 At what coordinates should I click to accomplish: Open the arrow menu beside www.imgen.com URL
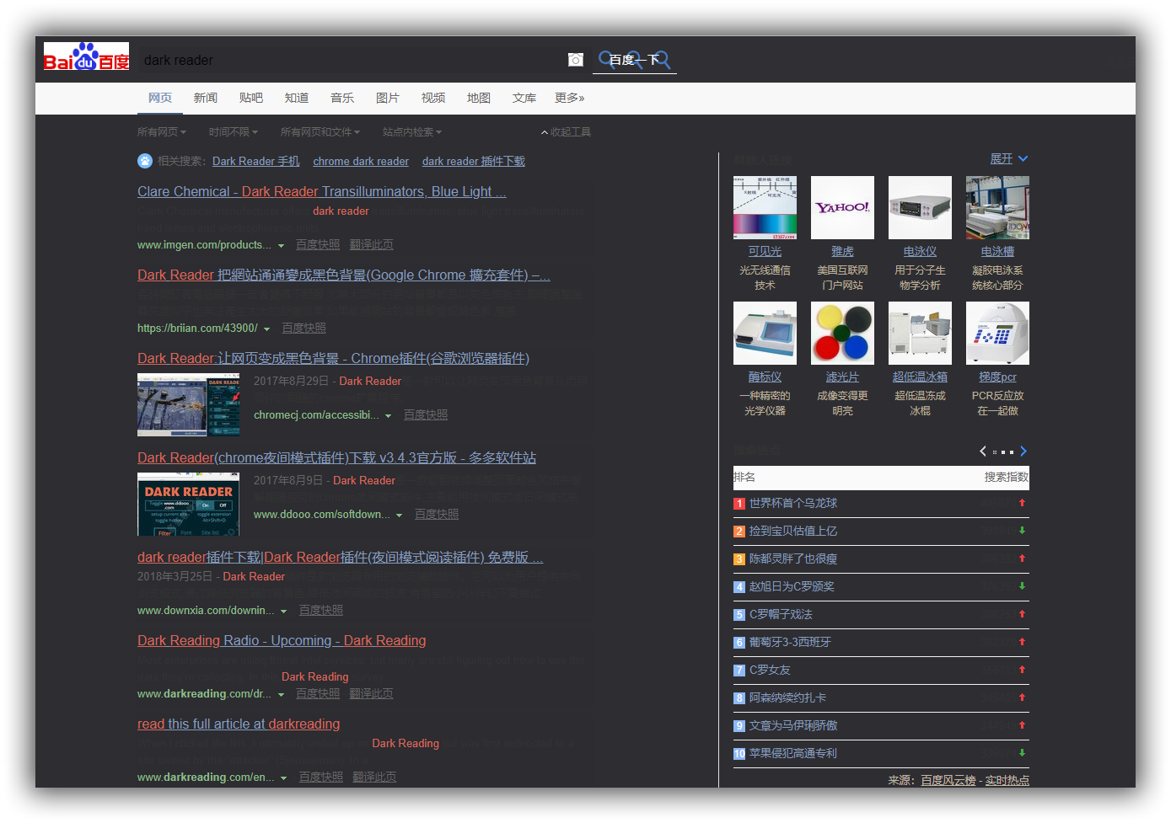(282, 246)
